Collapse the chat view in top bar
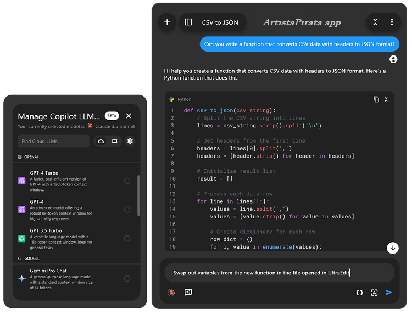412x315 pixels. pos(375,22)
